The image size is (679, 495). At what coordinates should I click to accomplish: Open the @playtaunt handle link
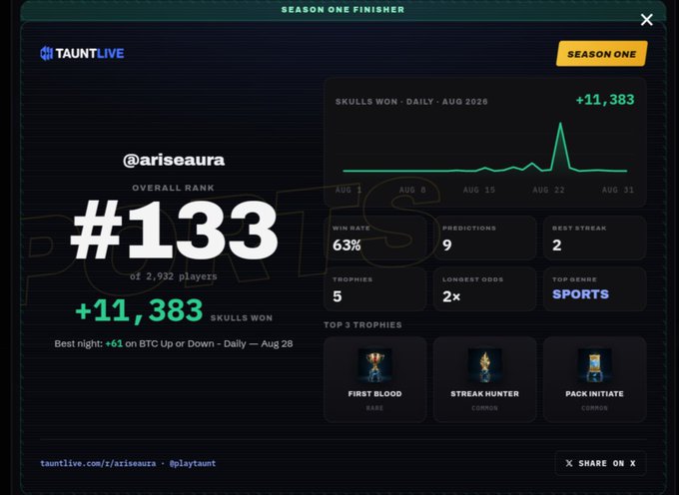click(x=193, y=463)
